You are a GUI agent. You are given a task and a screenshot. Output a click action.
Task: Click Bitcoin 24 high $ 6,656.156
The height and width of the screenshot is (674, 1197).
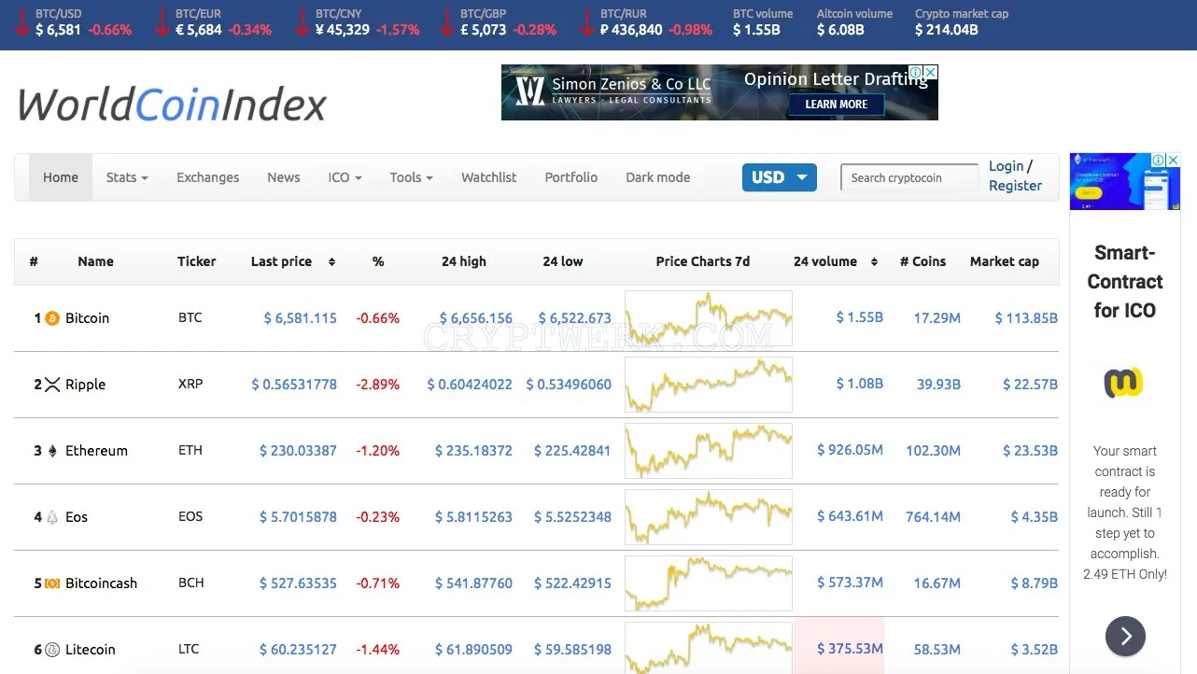coord(475,318)
